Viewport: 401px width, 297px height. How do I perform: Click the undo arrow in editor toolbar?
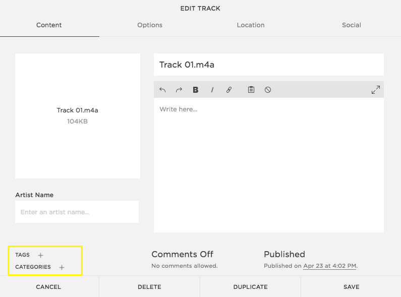[162, 90]
